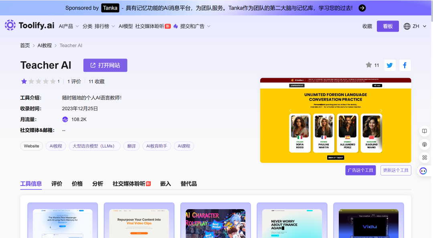
Task: Share on Twitter icon
Action: [390, 65]
